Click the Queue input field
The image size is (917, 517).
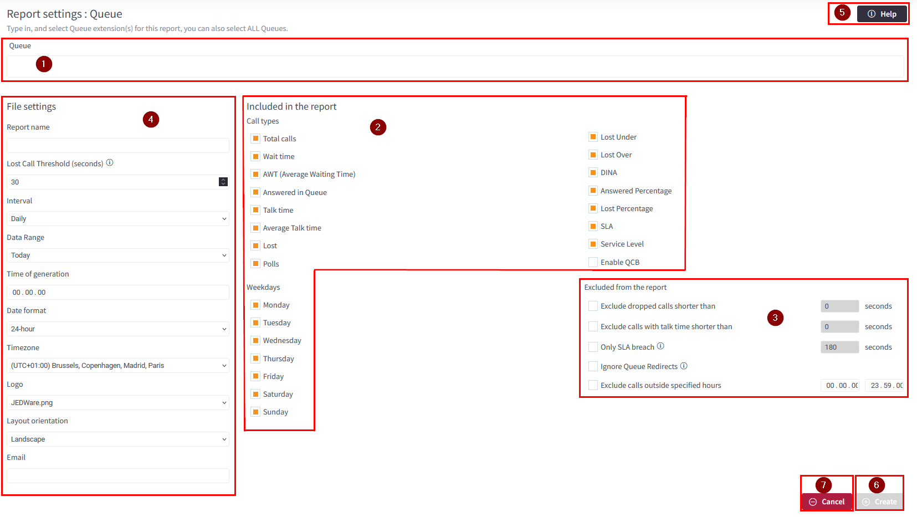(454, 66)
